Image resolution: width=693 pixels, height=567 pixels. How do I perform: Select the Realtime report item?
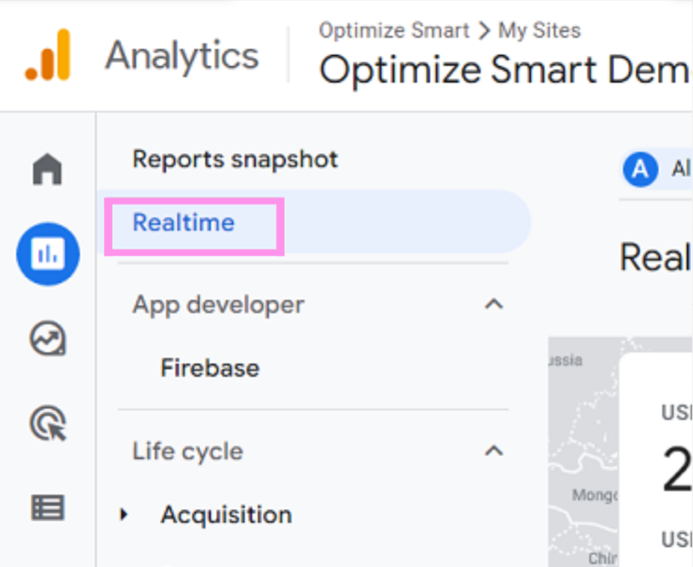click(184, 223)
